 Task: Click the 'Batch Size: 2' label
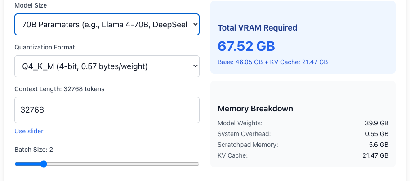(34, 150)
